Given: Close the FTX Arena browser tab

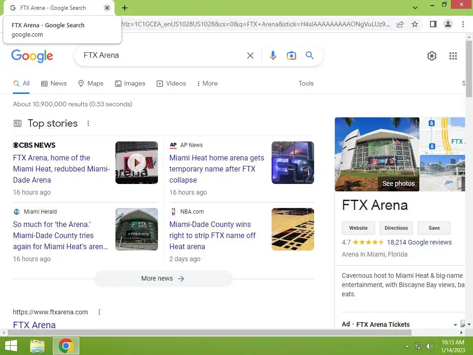Looking at the screenshot, I should tap(107, 8).
